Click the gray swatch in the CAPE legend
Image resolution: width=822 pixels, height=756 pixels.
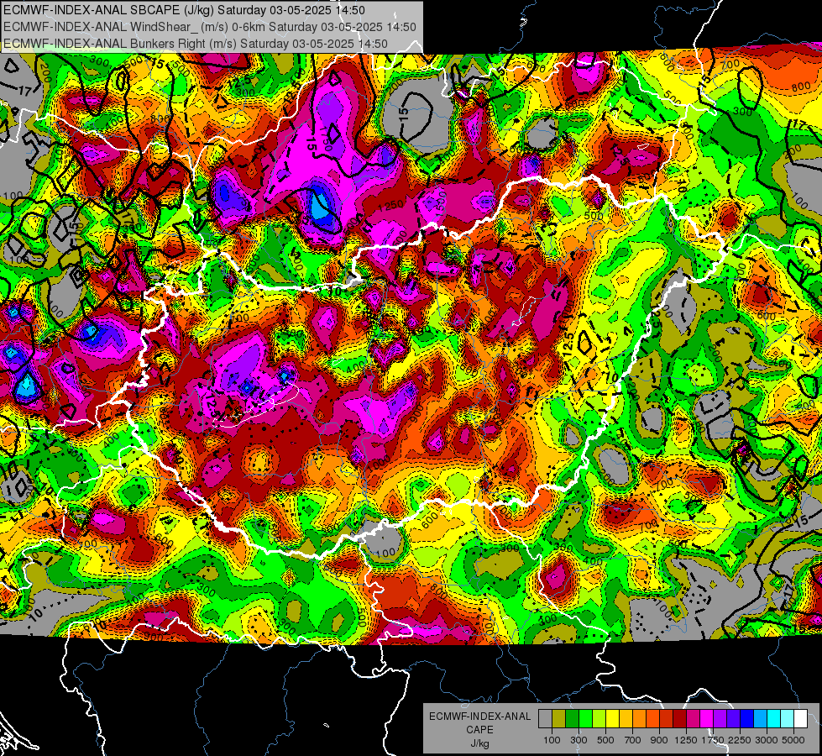[x=545, y=719]
